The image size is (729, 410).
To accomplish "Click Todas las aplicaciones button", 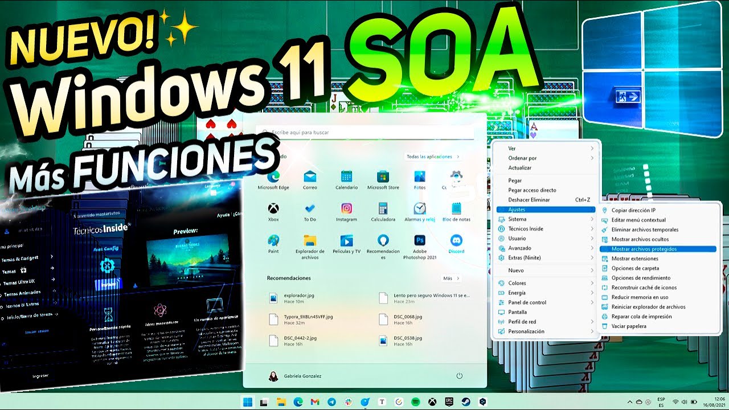I will (x=433, y=157).
